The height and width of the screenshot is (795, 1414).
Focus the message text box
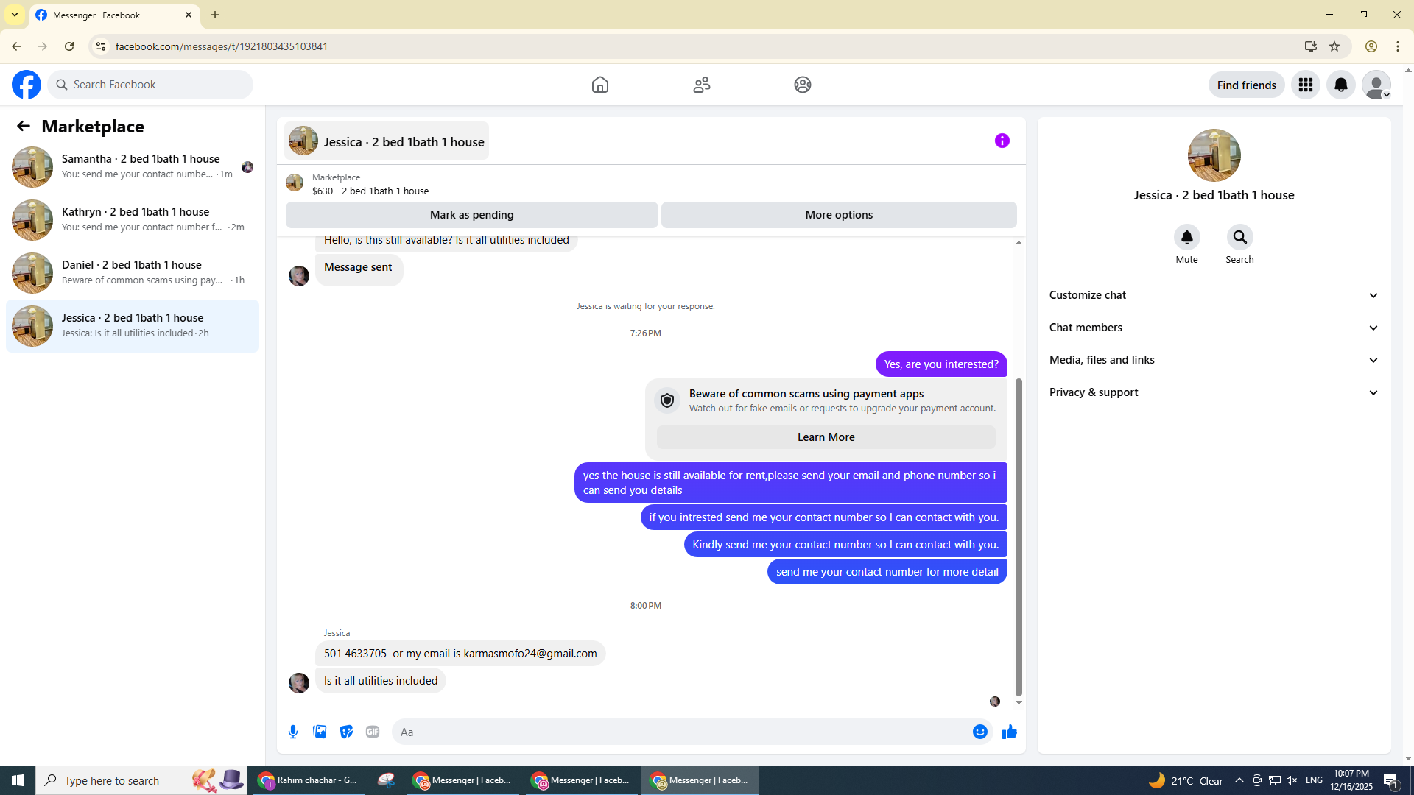click(x=681, y=732)
